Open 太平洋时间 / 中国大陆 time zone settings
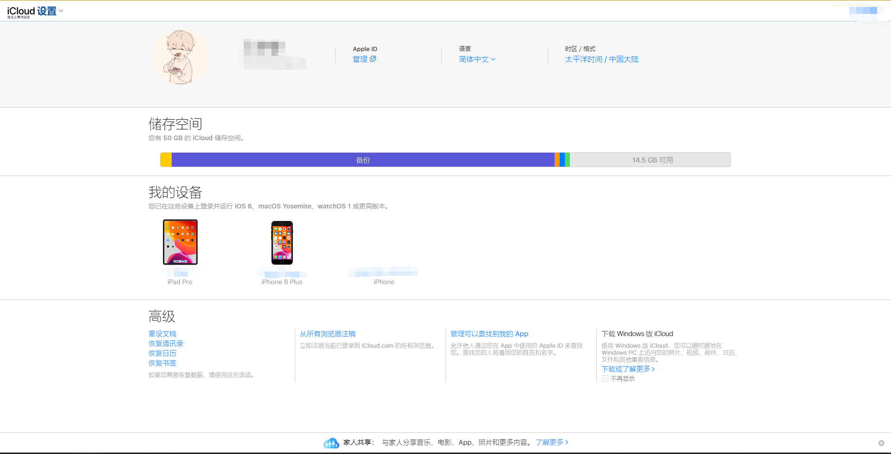Viewport: 891px width, 454px height. tap(601, 59)
